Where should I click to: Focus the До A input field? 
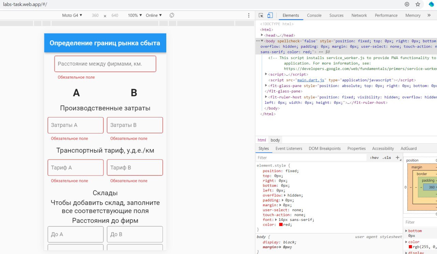(75, 234)
